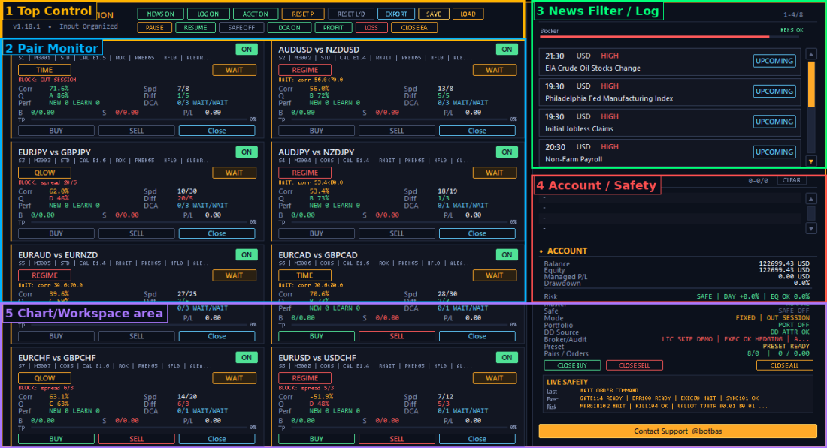
Task: Click the log panel scrollbar thumb
Action: click(812, 213)
